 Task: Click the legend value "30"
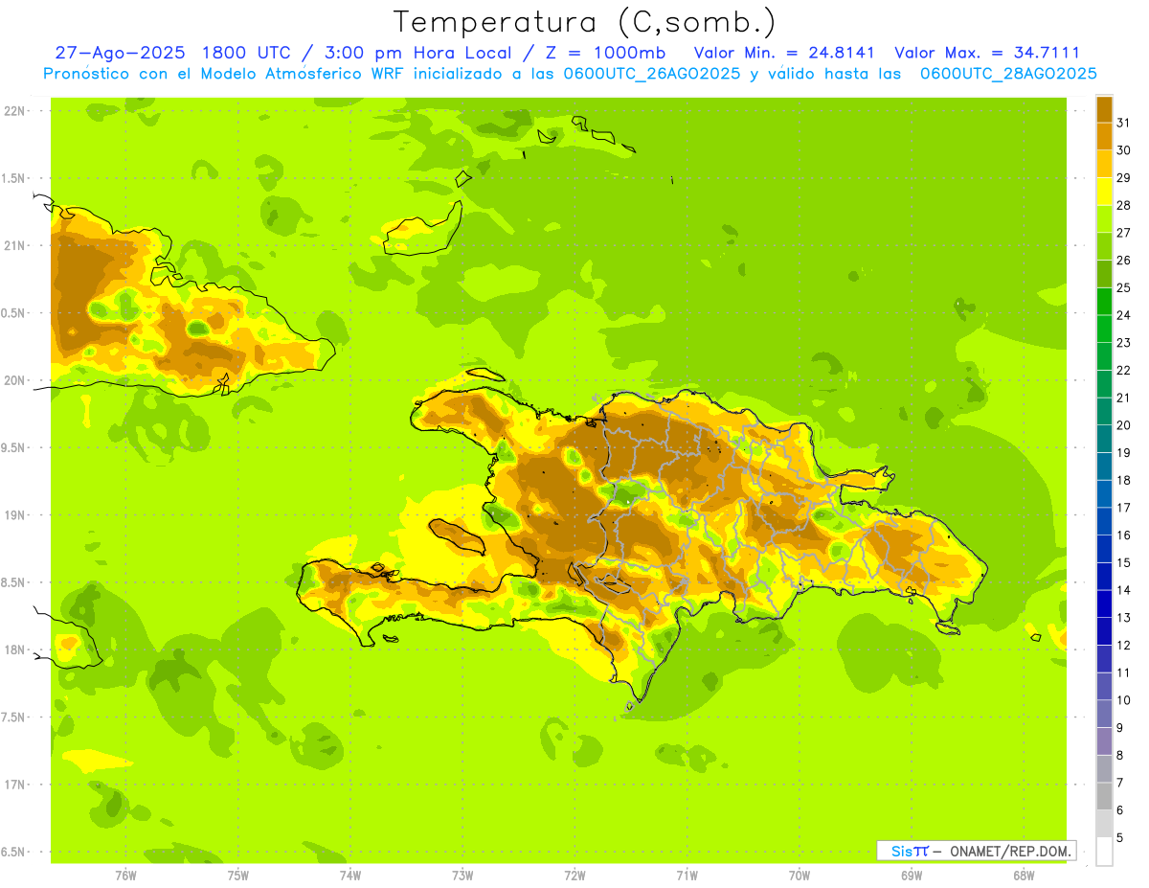(1123, 150)
